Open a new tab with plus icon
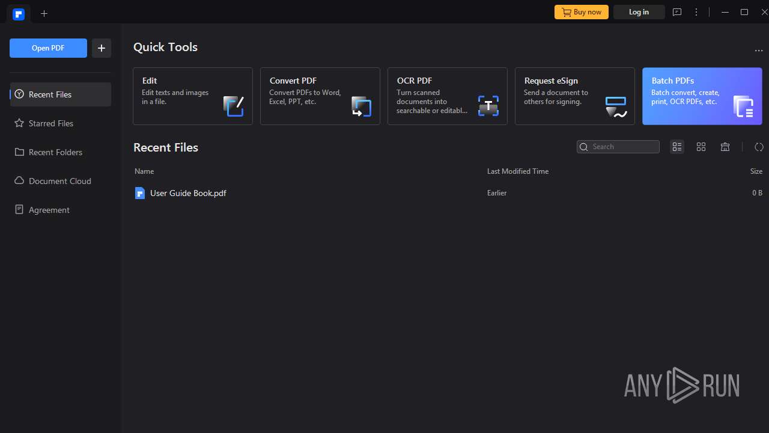Image resolution: width=769 pixels, height=433 pixels. (x=44, y=13)
